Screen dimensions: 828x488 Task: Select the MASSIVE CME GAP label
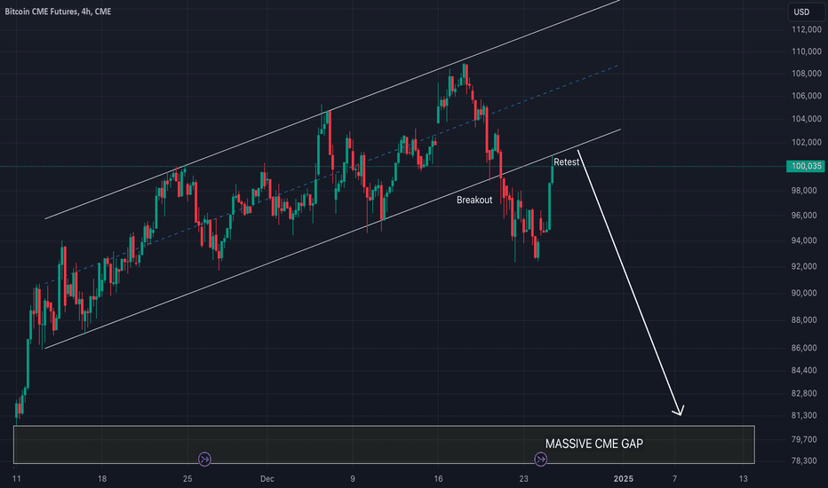click(594, 444)
